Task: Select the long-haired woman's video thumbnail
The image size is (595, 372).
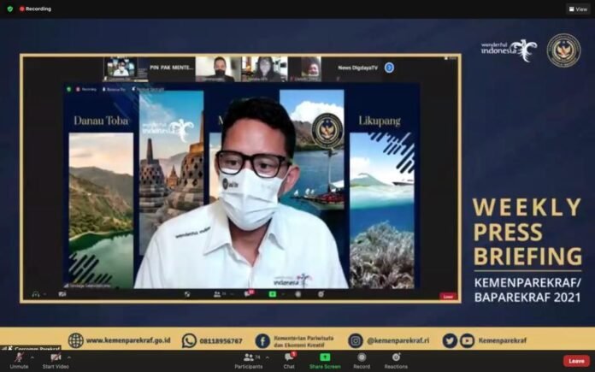Action: pyautogui.click(x=265, y=68)
